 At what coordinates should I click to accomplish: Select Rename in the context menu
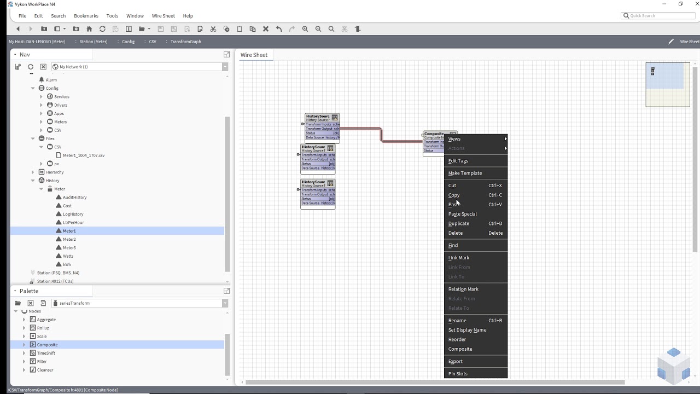(x=476, y=321)
